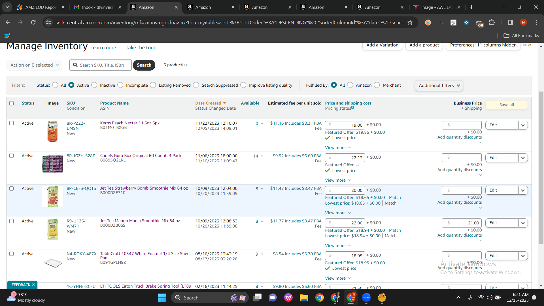Click the Save all button

(507, 105)
